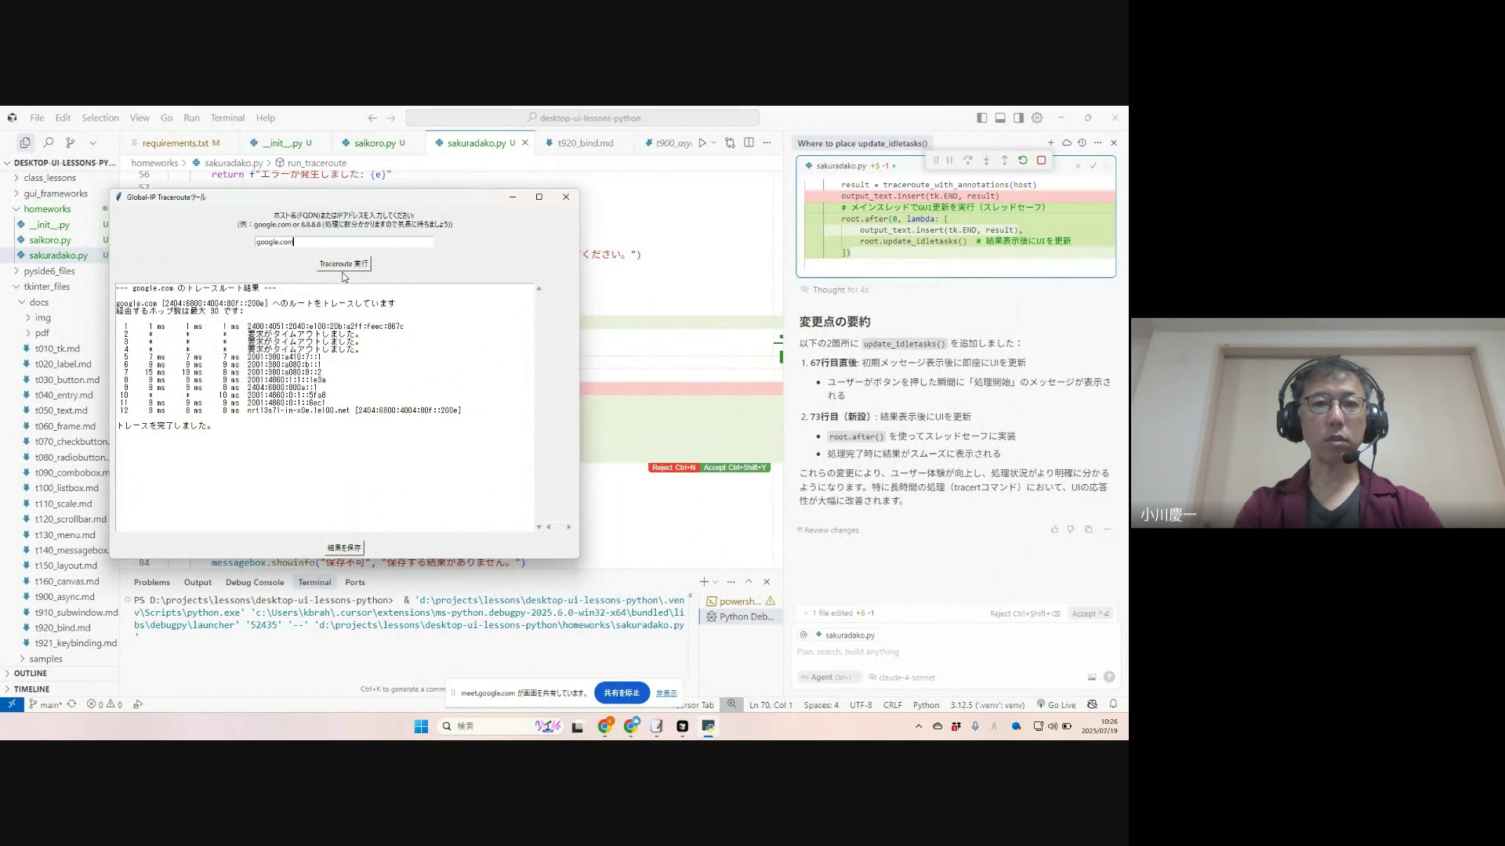Viewport: 1505px width, 846px height.
Task: Stop debugging with the red square
Action: pos(1042,160)
